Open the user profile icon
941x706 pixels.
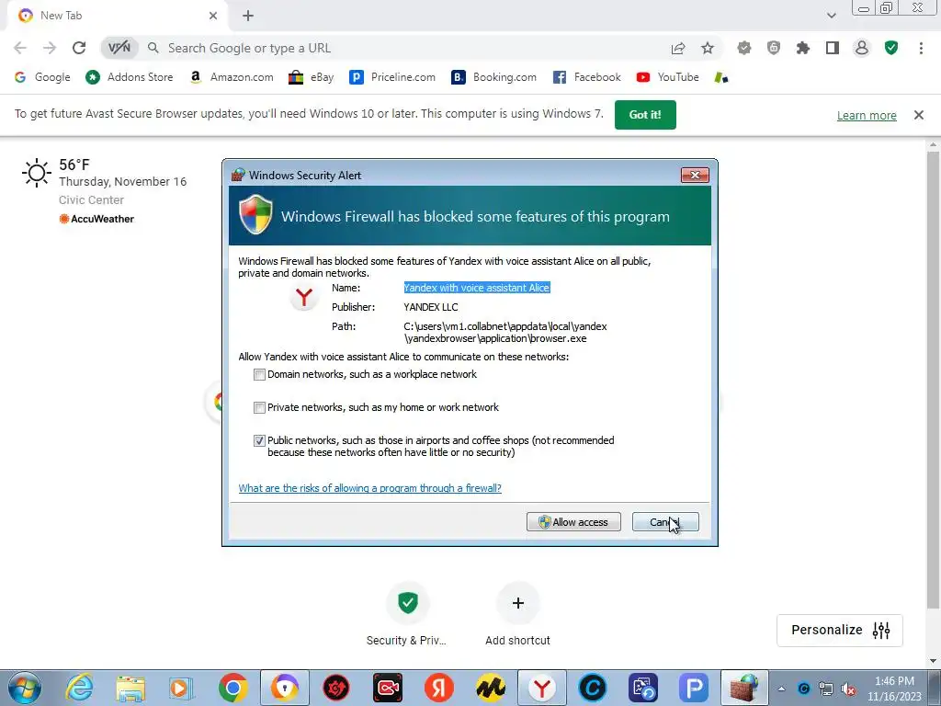tap(862, 48)
